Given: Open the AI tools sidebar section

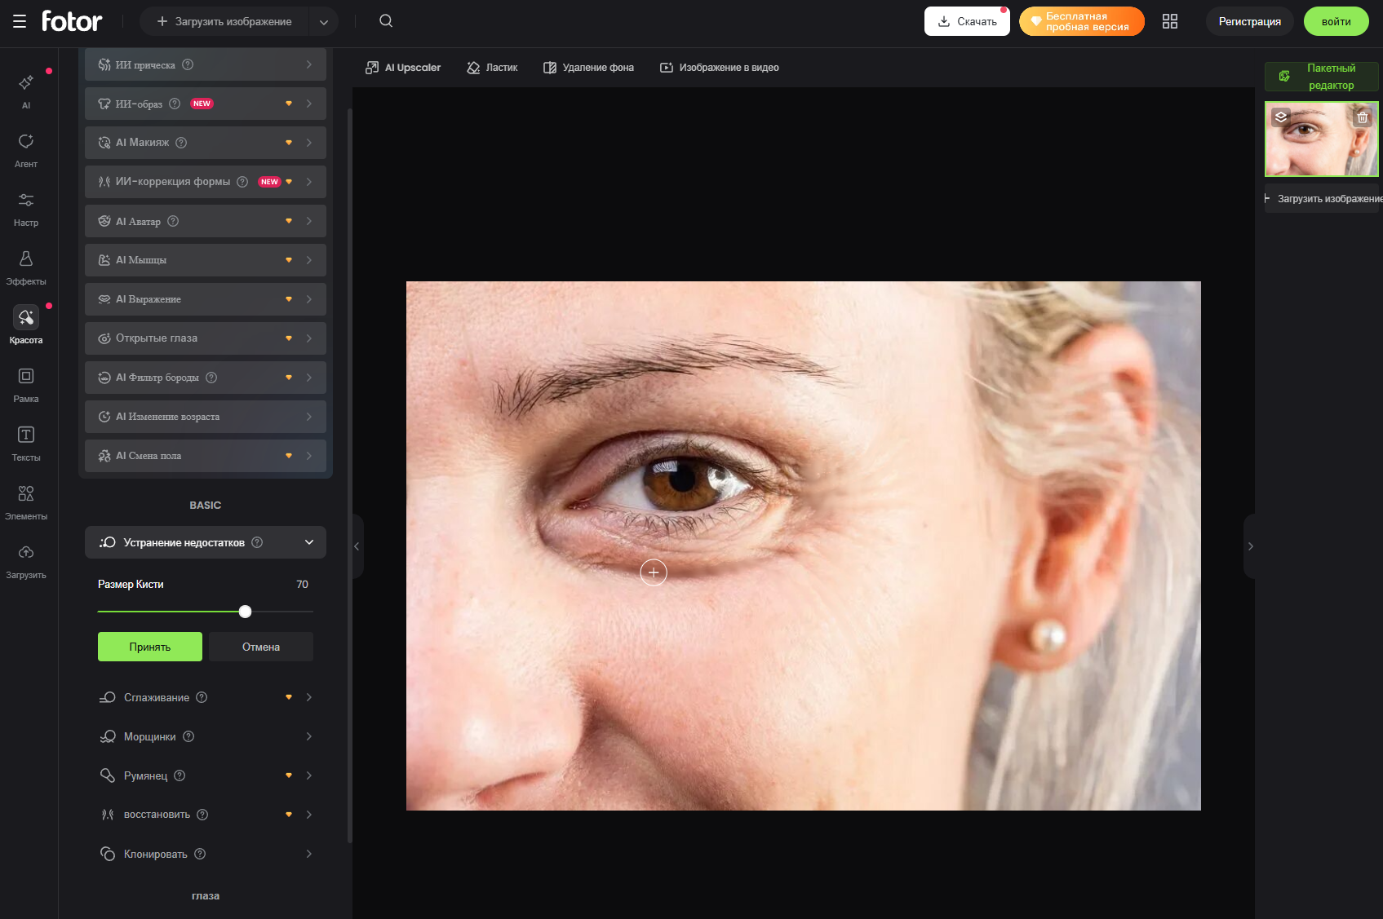Looking at the screenshot, I should [x=26, y=91].
